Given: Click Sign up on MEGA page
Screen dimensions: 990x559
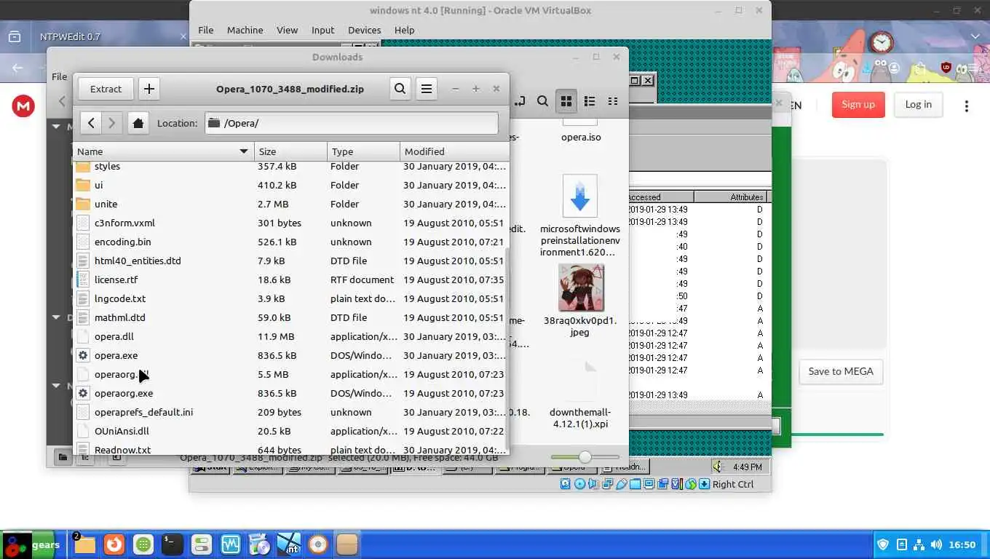Looking at the screenshot, I should [858, 104].
